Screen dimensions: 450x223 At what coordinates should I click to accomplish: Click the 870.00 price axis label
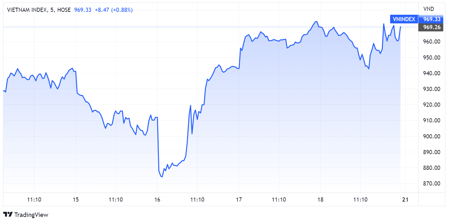432,184
